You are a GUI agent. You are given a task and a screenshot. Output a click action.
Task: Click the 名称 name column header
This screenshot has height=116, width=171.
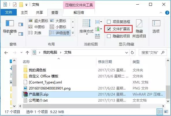[26, 62]
